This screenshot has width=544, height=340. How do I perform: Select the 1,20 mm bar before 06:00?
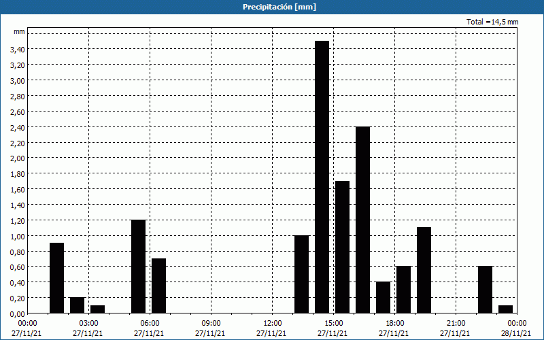[x=139, y=267]
